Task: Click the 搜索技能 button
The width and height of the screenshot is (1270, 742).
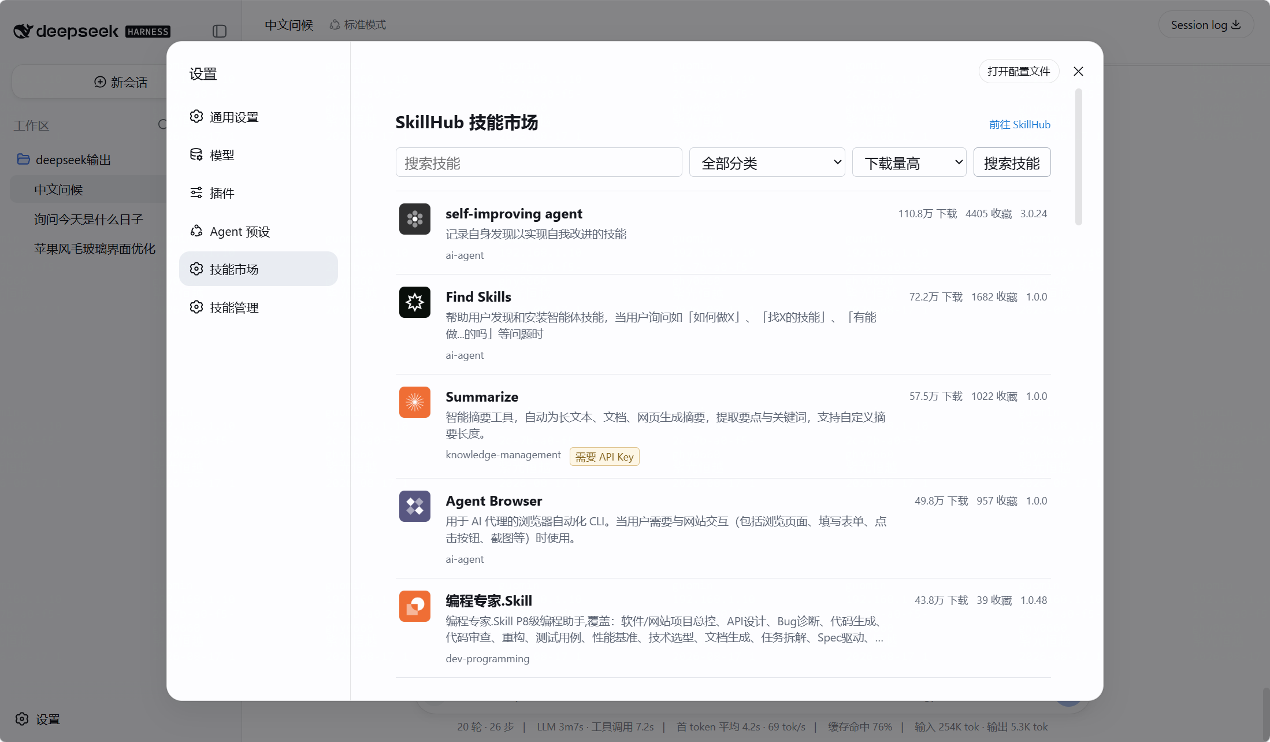Action: 1012,162
